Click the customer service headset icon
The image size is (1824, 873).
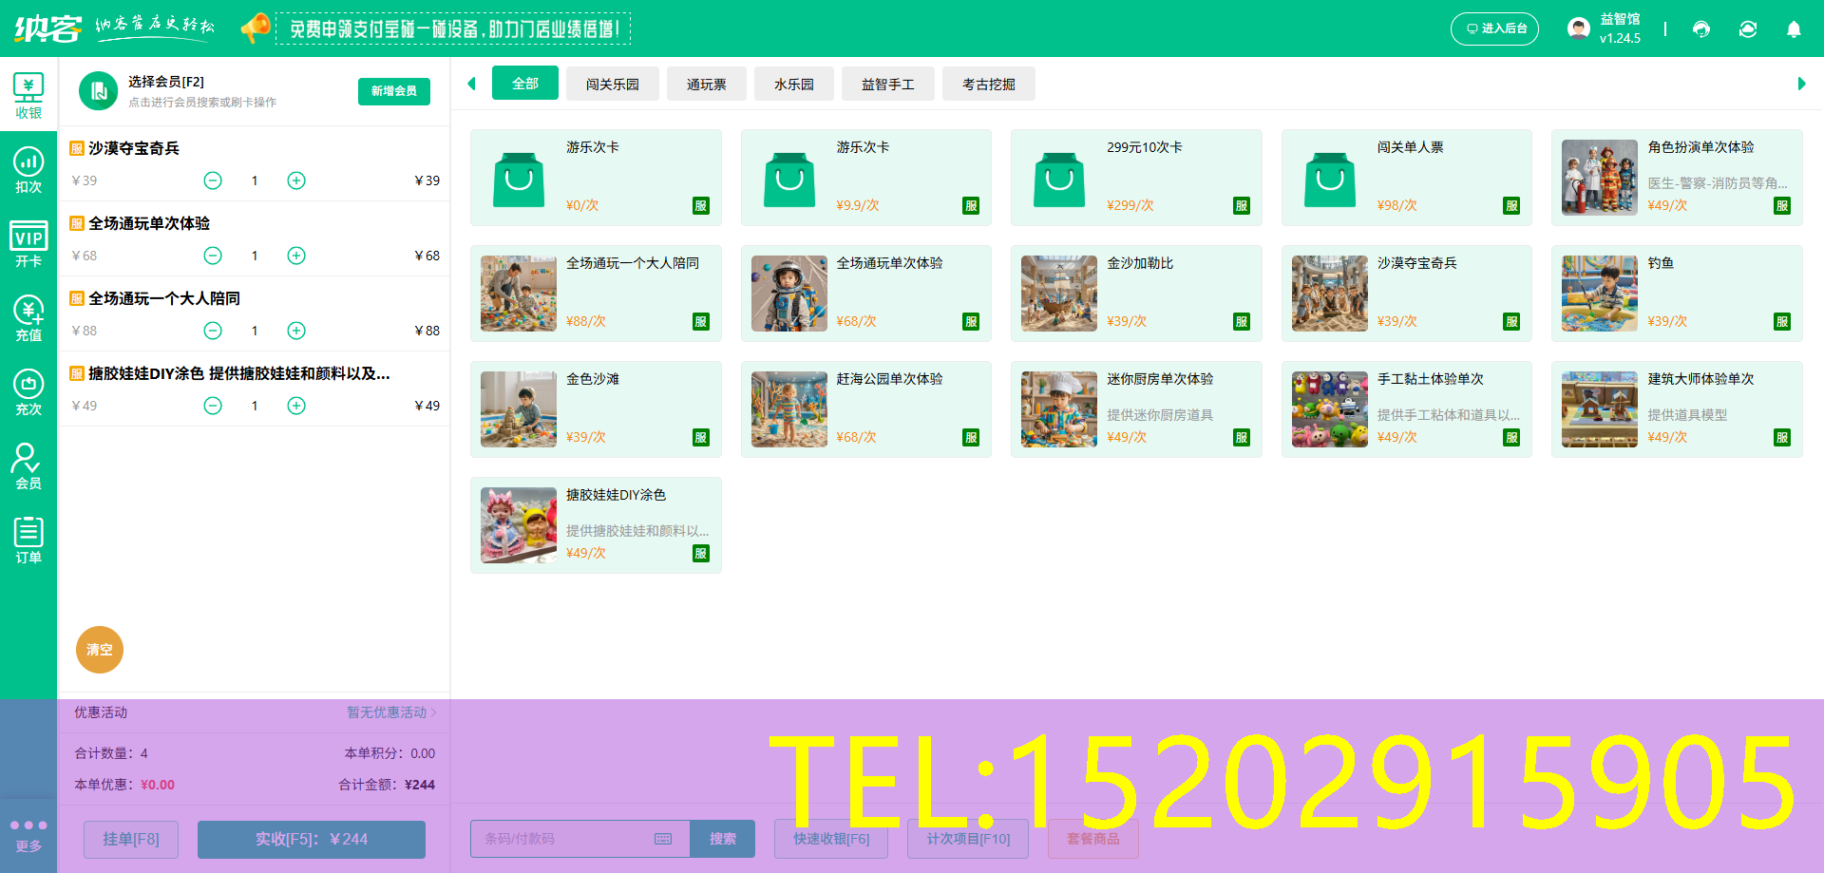coord(1700,29)
